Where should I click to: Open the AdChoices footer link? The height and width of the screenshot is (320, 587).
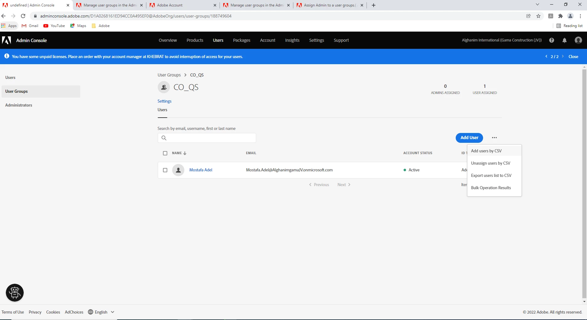(x=74, y=312)
